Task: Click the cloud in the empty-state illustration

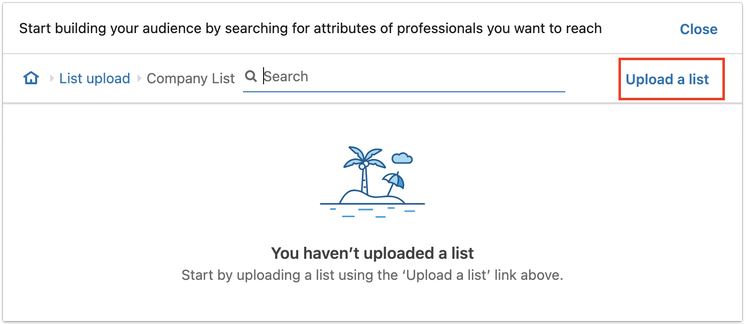Action: (x=402, y=158)
